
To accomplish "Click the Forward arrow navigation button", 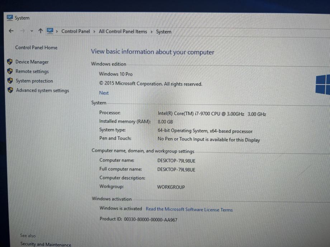I will coord(22,31).
